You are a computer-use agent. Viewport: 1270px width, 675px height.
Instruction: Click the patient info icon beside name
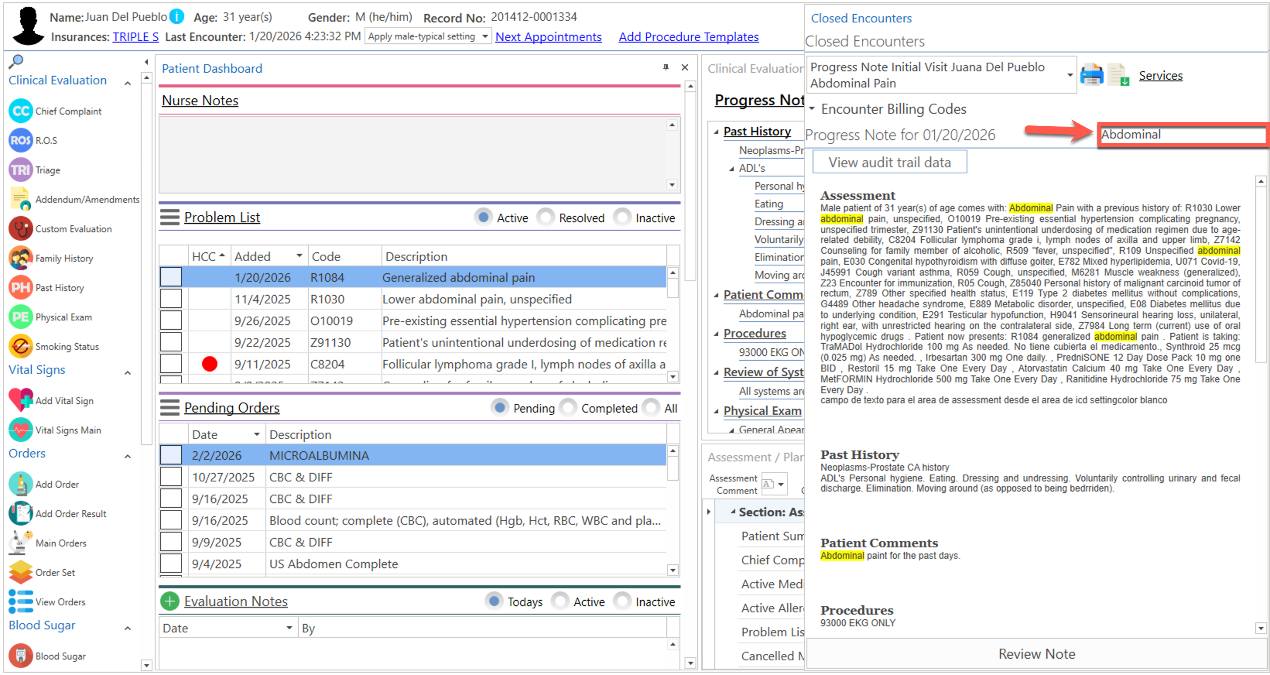click(x=176, y=17)
